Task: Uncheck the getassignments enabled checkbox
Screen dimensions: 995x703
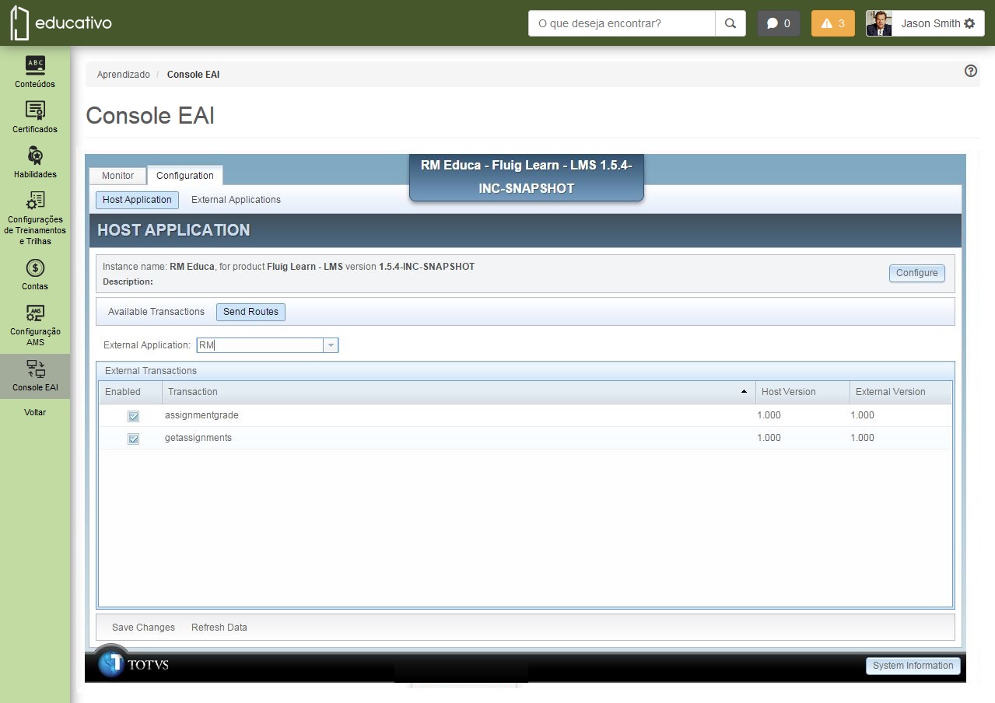Action: click(133, 439)
